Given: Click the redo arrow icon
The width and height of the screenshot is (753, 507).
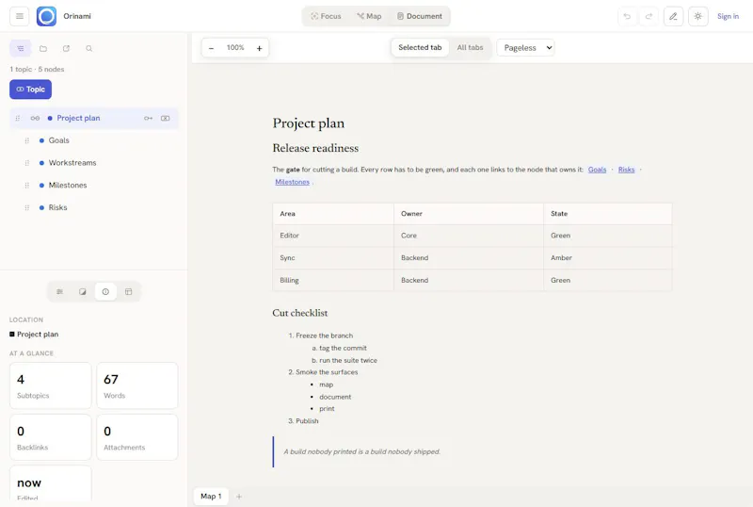Looking at the screenshot, I should 649,16.
